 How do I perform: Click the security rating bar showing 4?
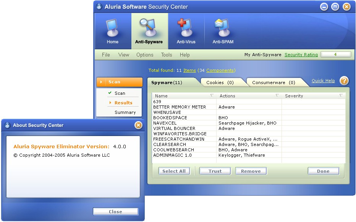point(336,54)
